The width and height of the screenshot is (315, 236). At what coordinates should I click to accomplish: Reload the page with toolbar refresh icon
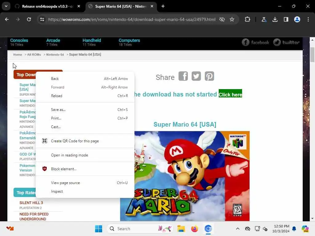29,19
